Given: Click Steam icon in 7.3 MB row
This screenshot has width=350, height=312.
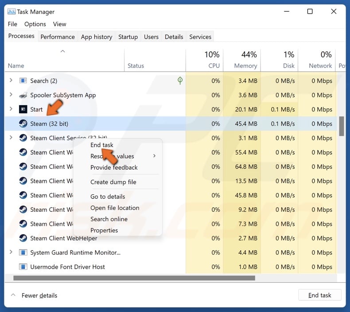Looking at the screenshot, I should point(23,224).
